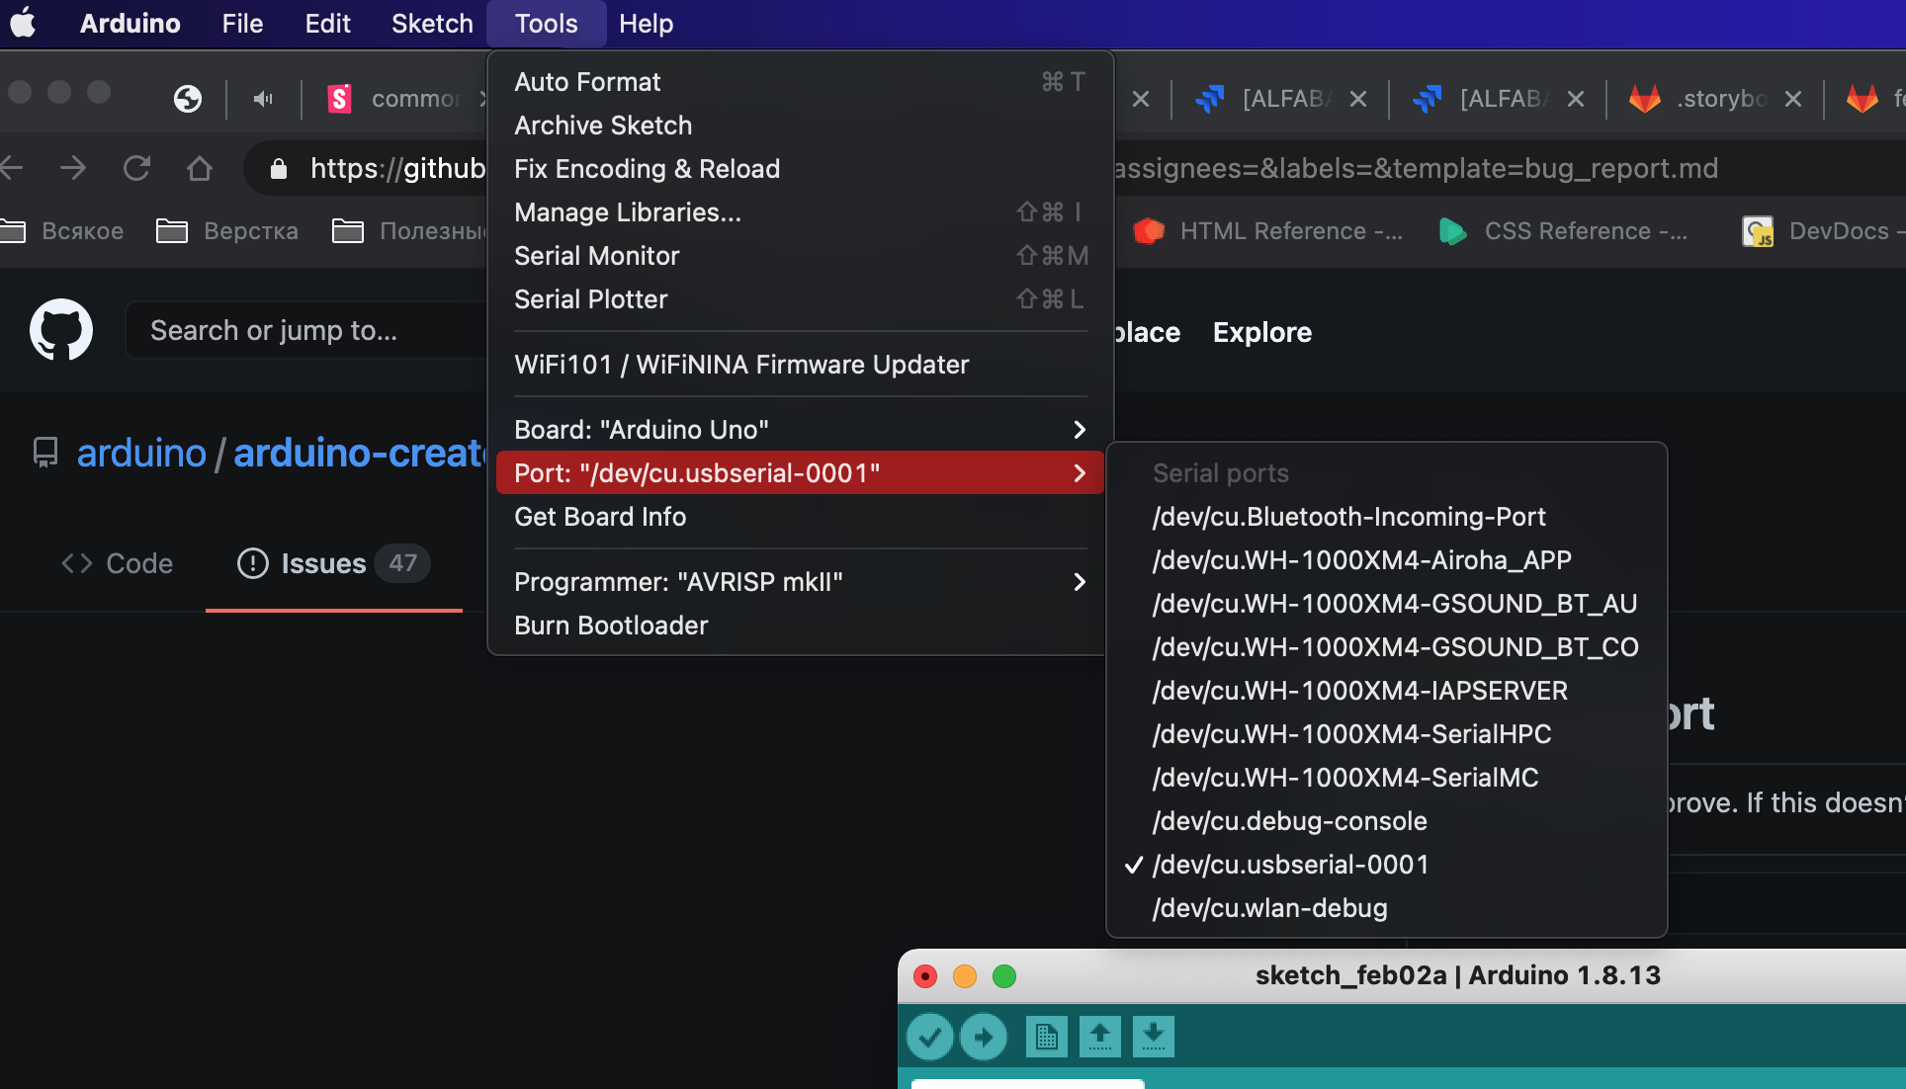Click the globe tab icon in browser

tap(187, 98)
